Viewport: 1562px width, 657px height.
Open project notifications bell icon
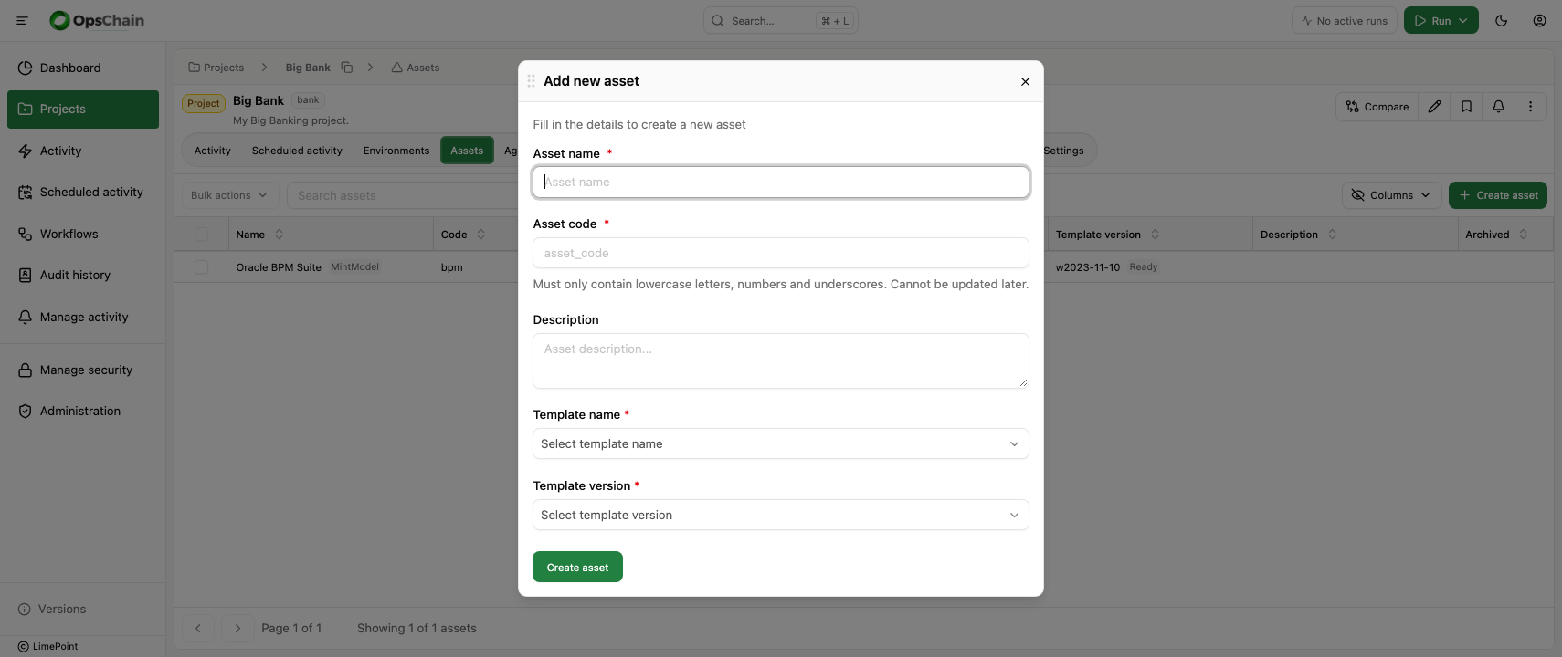pyautogui.click(x=1499, y=107)
